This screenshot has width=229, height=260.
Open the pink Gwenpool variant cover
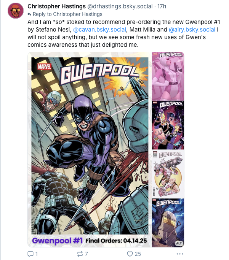coord(168,76)
